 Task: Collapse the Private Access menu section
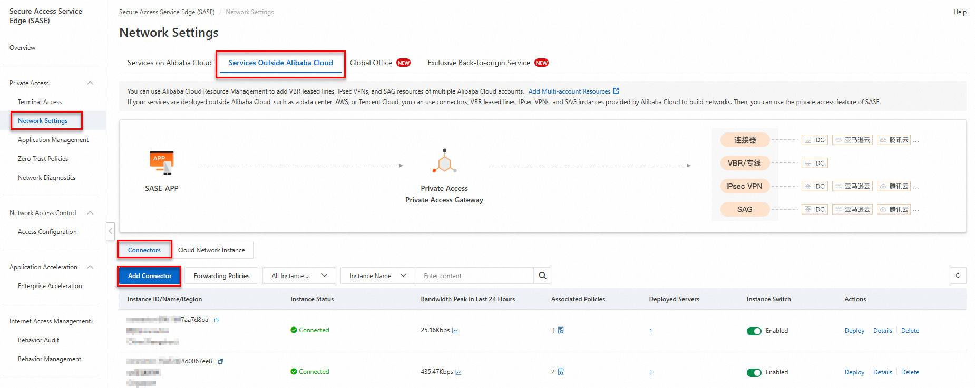(90, 83)
